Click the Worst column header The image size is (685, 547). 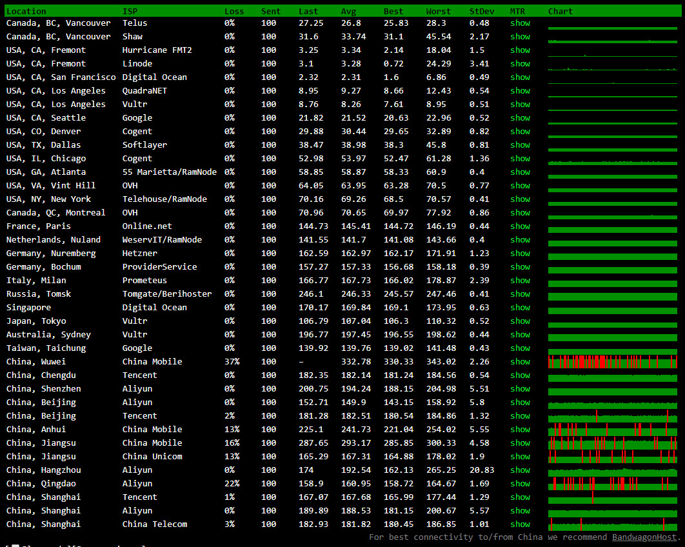click(438, 12)
